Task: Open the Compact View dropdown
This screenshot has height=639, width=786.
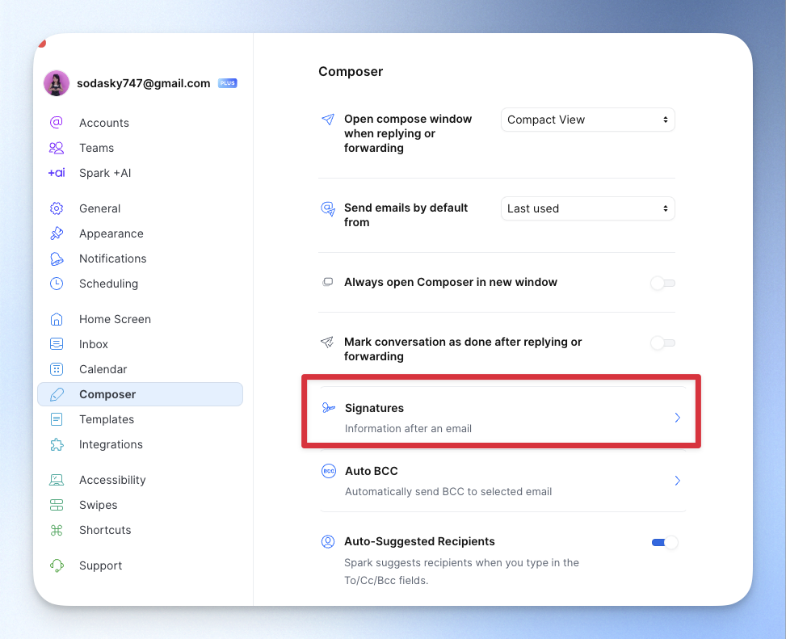Action: tap(587, 120)
